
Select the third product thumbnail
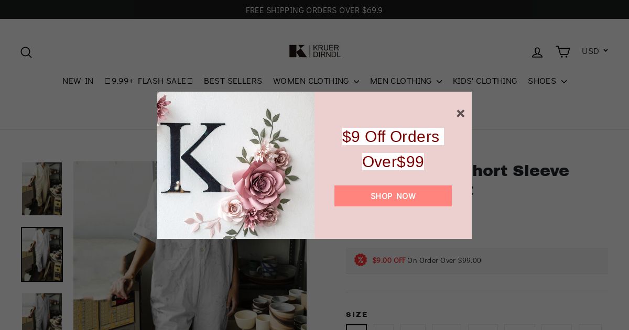click(x=42, y=312)
